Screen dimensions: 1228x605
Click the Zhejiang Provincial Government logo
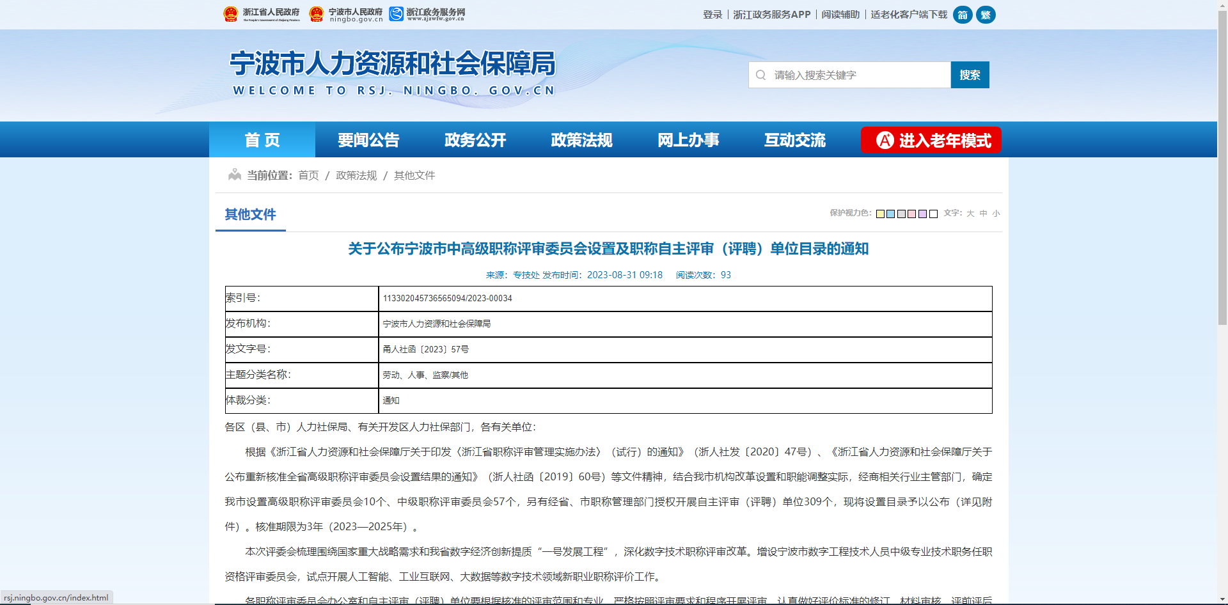point(262,14)
